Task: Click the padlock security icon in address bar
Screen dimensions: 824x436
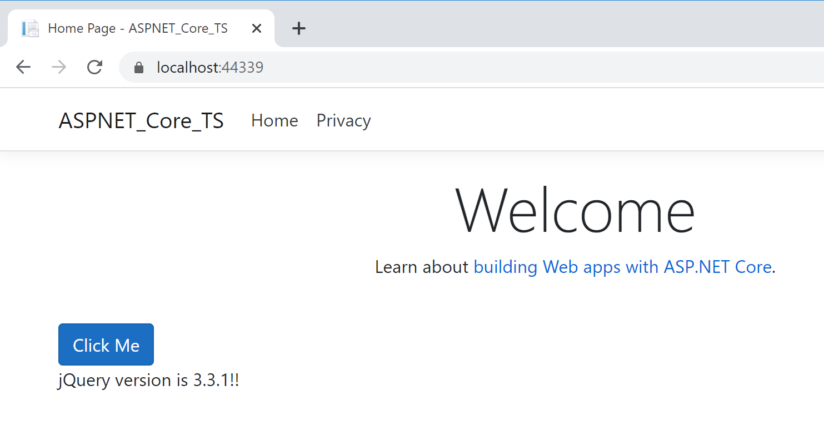Action: (x=138, y=67)
